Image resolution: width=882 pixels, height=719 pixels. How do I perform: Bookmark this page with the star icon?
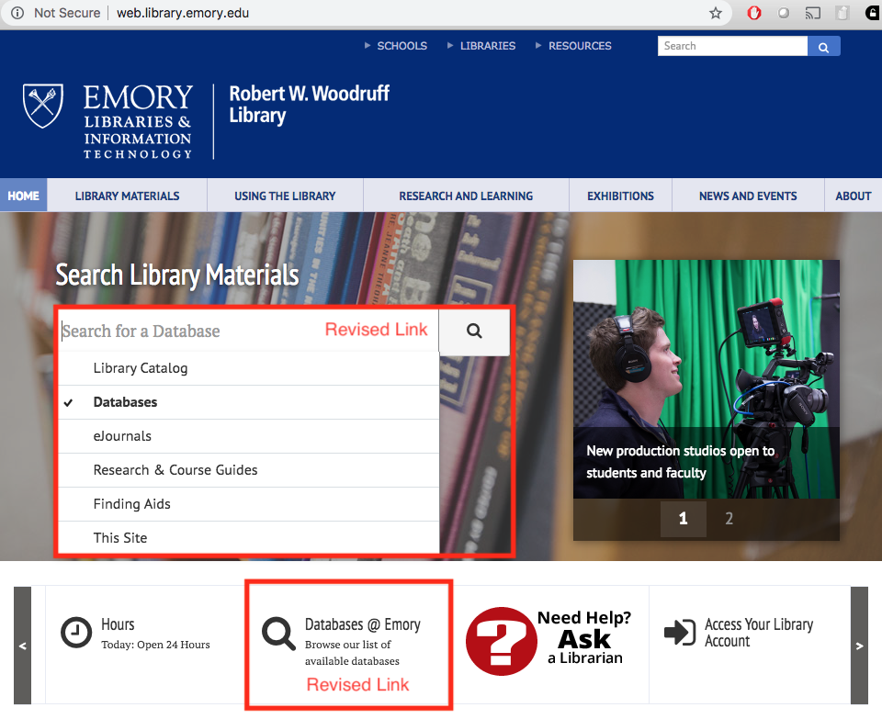pos(715,13)
